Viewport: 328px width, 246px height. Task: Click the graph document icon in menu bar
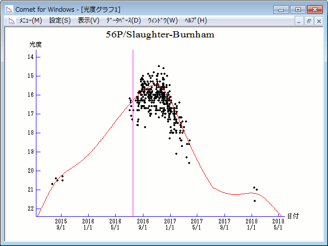[x=12, y=20]
